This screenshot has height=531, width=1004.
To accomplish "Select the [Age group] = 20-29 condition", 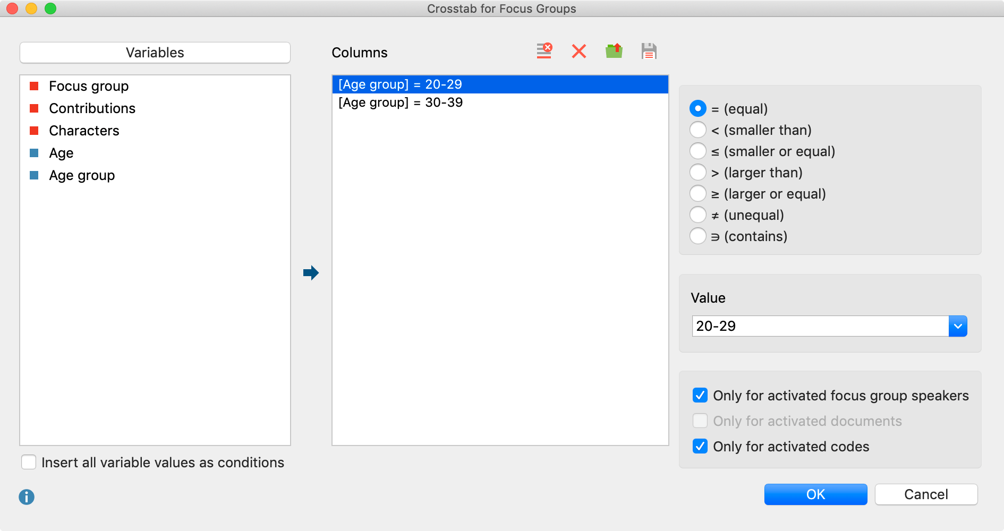I will 500,84.
